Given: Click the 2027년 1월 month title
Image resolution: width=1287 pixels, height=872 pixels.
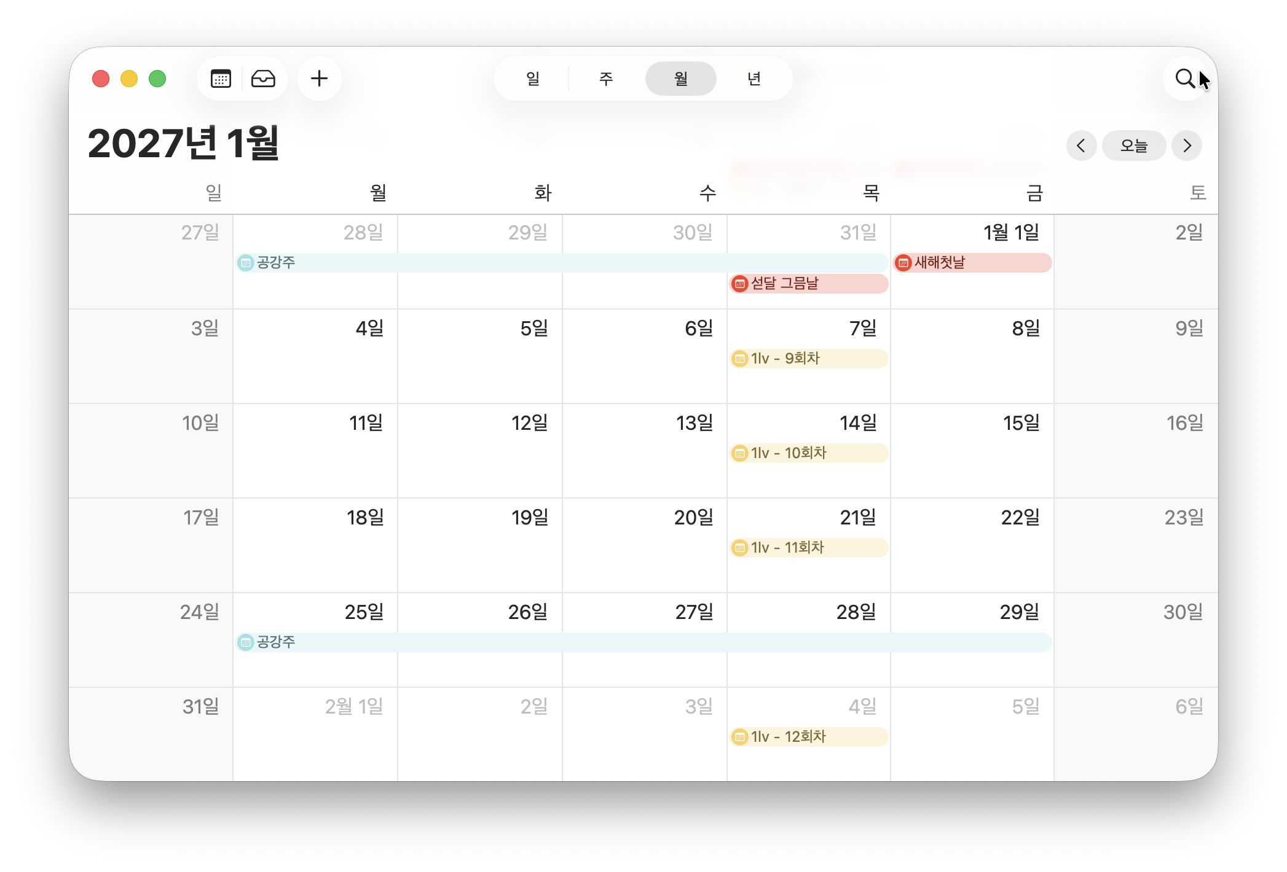Looking at the screenshot, I should point(184,143).
